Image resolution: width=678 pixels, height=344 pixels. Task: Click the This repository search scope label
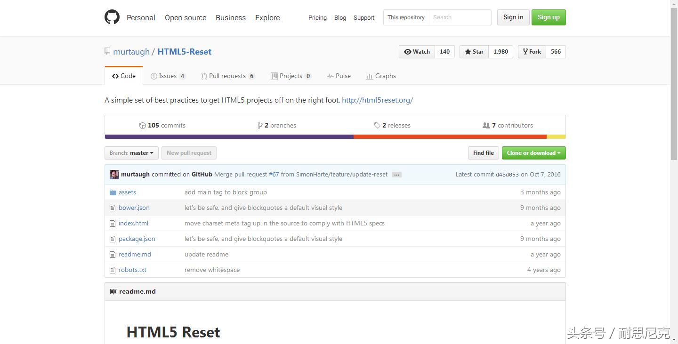pos(406,17)
